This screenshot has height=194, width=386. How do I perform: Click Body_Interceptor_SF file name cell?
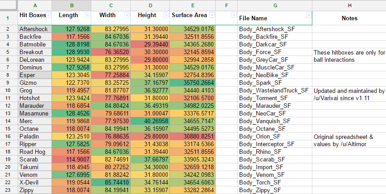click(x=275, y=144)
